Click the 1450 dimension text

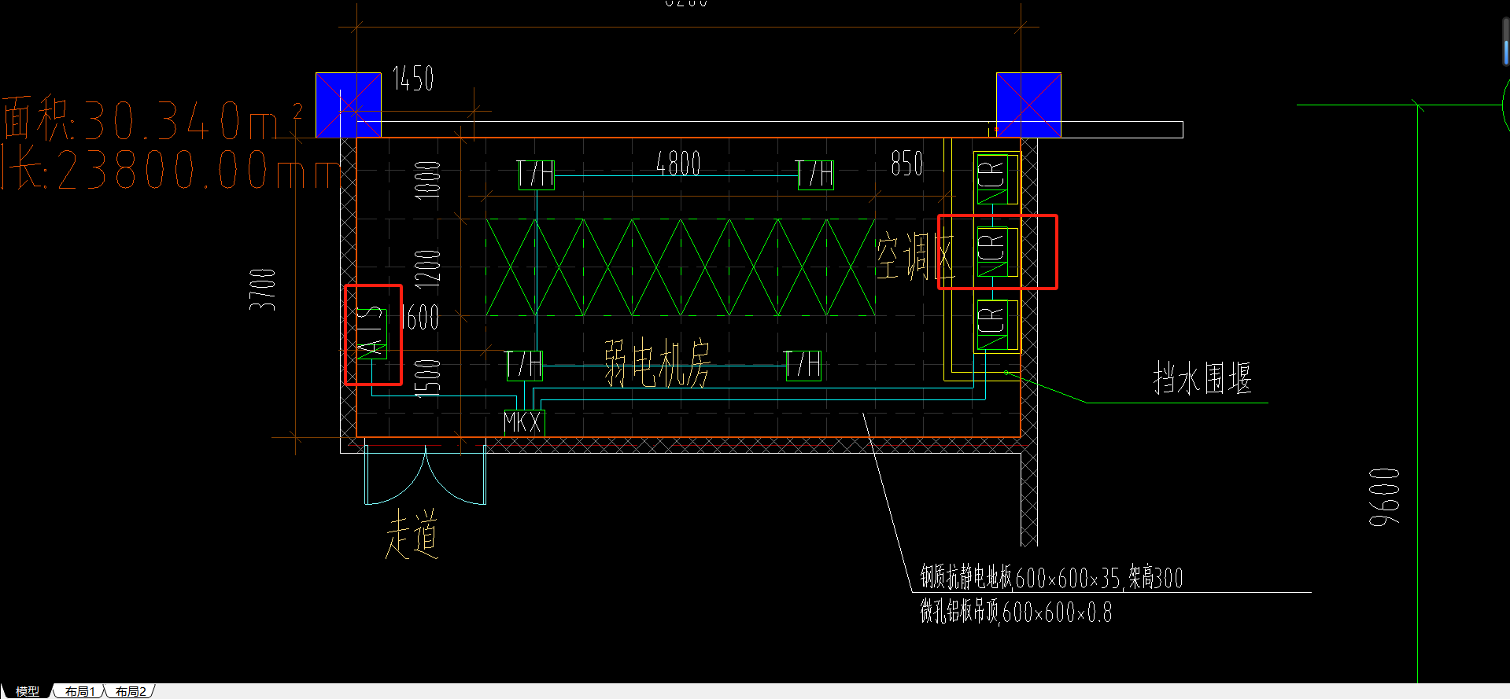[x=413, y=79]
